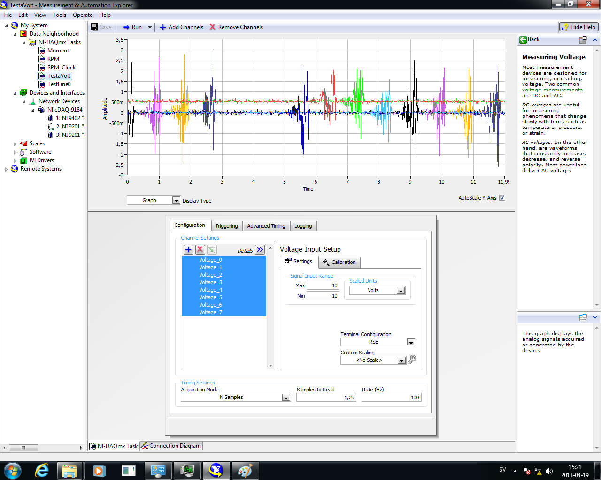Select the TestaVolt task in tree
Image resolution: width=601 pixels, height=480 pixels.
pyautogui.click(x=59, y=76)
